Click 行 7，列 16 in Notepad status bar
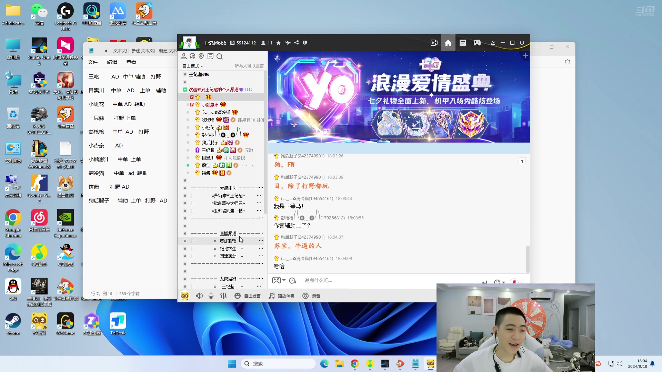The image size is (662, 372). (x=101, y=294)
